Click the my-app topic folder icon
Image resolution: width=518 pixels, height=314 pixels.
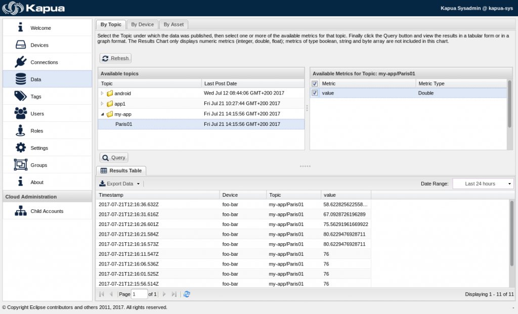110,114
